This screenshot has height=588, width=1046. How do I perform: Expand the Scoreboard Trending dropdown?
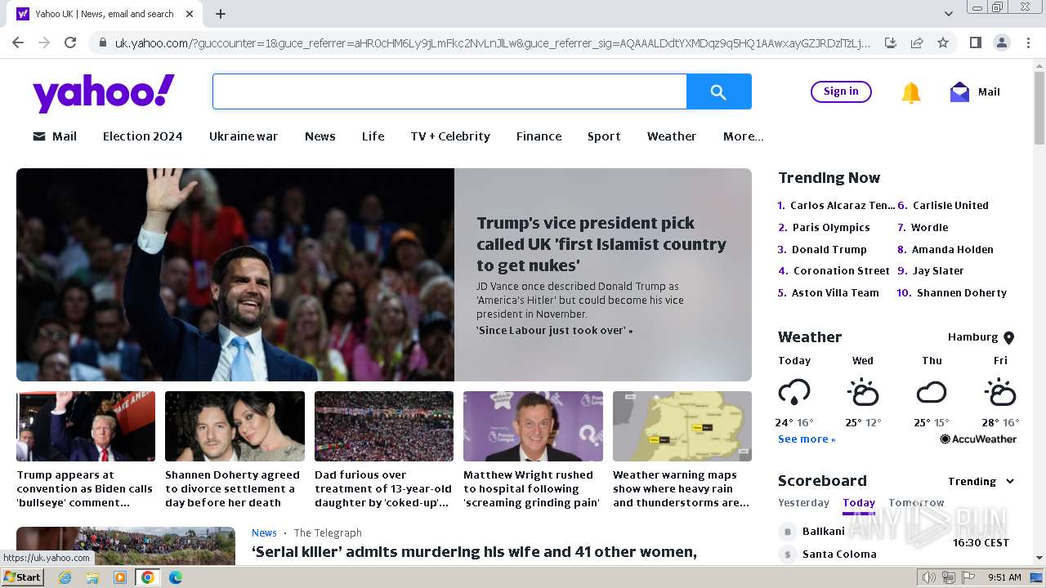981,481
